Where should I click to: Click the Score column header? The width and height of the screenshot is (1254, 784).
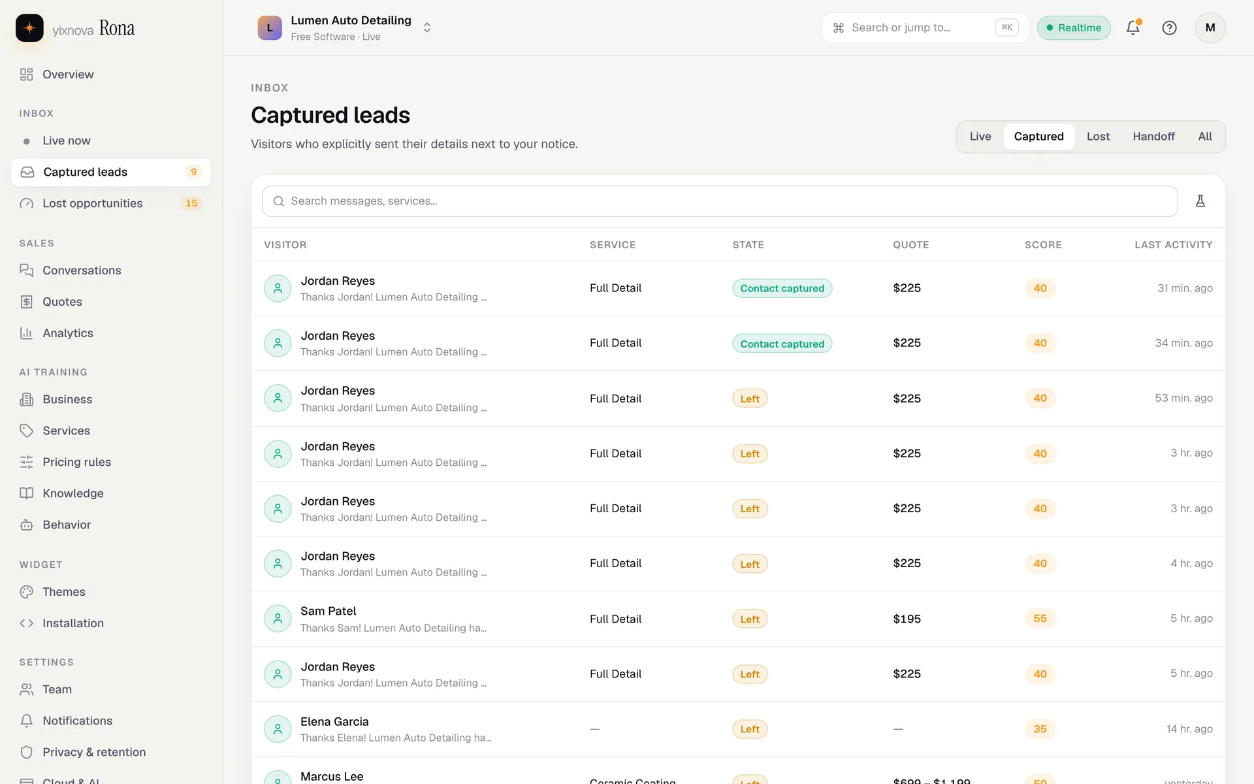[1043, 245]
